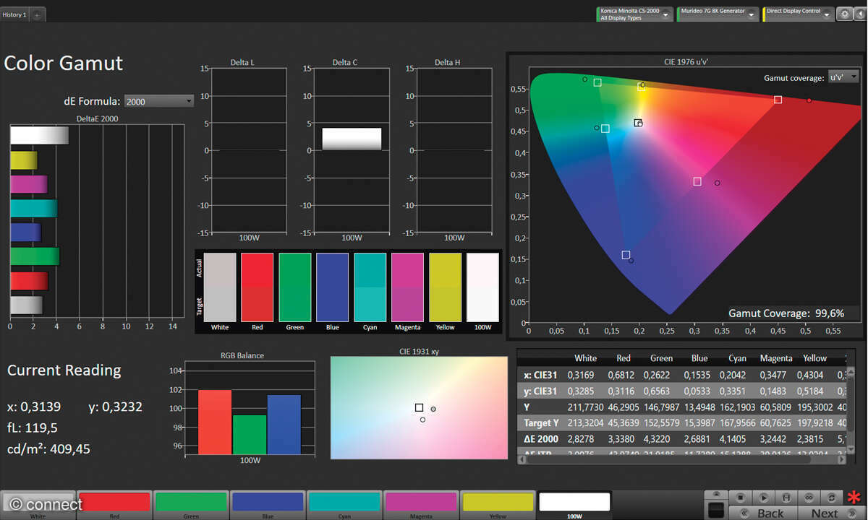Viewport: 868px width, 520px height.
Task: Click the Red actual/target comparison swatch
Action: pos(258,287)
